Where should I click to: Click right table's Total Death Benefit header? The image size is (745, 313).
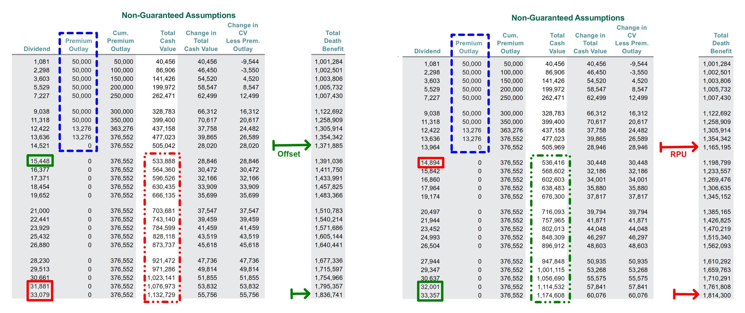click(721, 43)
